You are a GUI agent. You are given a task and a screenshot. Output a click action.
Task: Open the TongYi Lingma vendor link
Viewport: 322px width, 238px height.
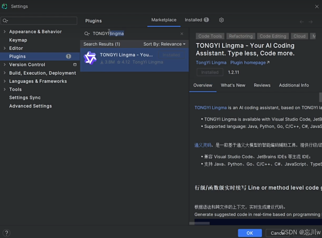(211, 63)
